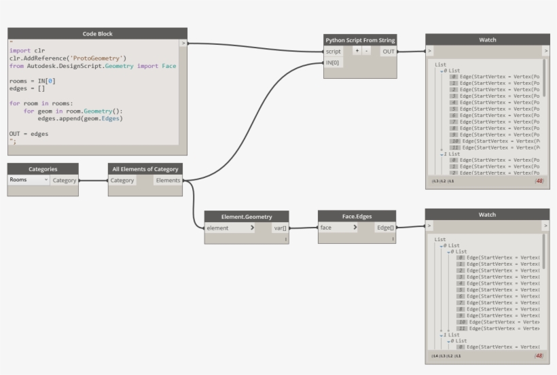The image size is (557, 375).
Task: Click Category input on All Elements of Category
Action: tap(122, 181)
